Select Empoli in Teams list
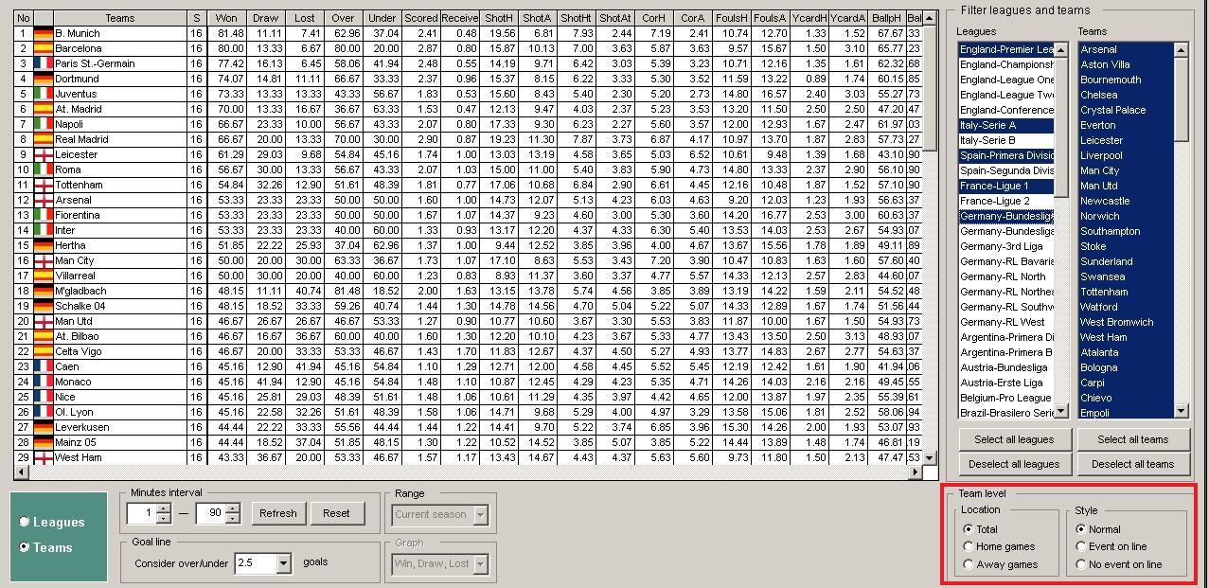This screenshot has height=588, width=1209. click(1126, 413)
